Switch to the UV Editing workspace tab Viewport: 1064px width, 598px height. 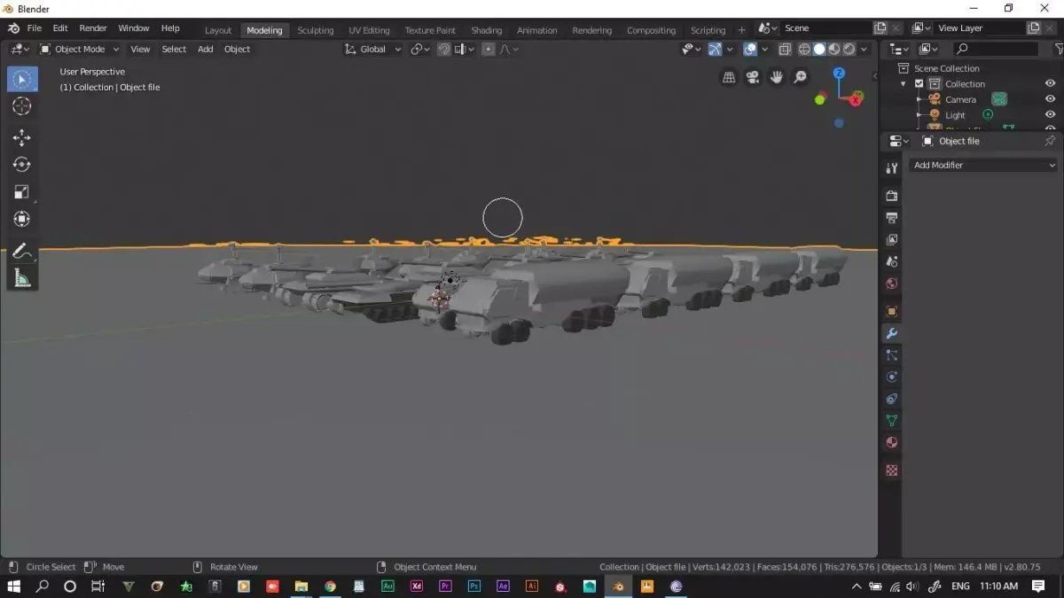click(369, 30)
